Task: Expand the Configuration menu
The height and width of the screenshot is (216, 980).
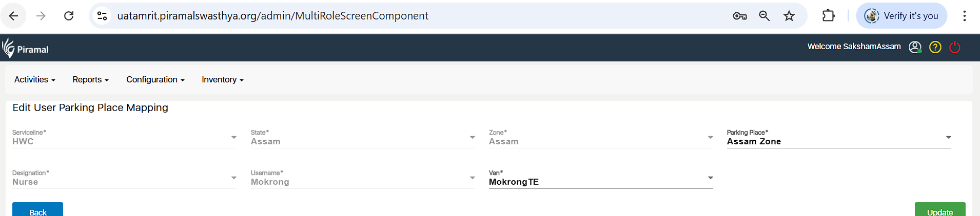Action: 155,80
